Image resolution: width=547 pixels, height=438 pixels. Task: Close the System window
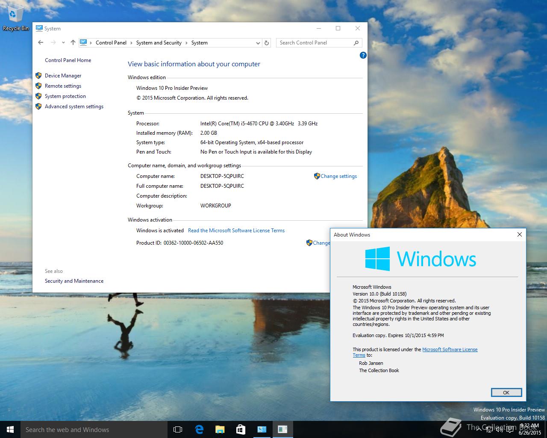(x=358, y=29)
